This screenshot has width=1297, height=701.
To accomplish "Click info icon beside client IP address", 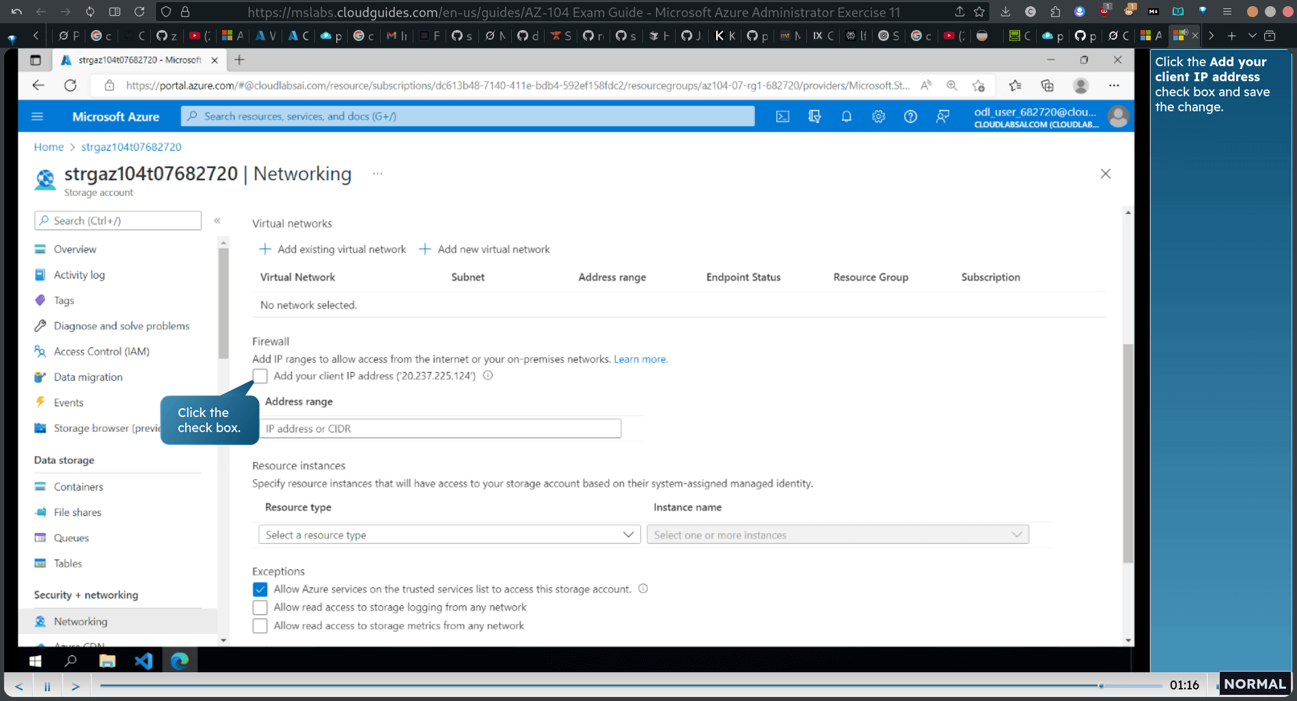I will [x=488, y=375].
